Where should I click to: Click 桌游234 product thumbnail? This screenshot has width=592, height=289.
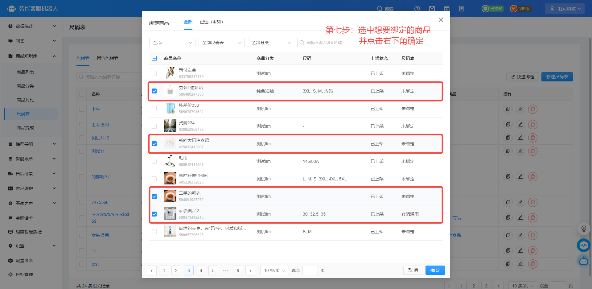tap(170, 126)
